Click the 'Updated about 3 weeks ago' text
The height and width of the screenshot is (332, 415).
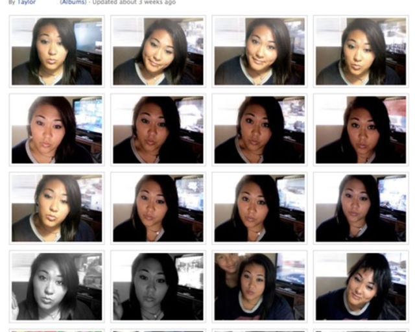[134, 3]
